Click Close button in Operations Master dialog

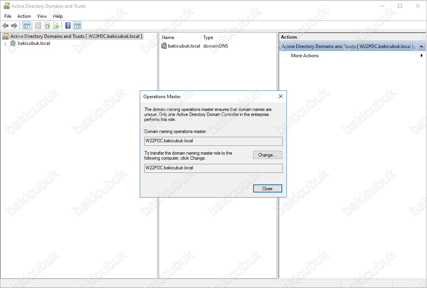[268, 189]
